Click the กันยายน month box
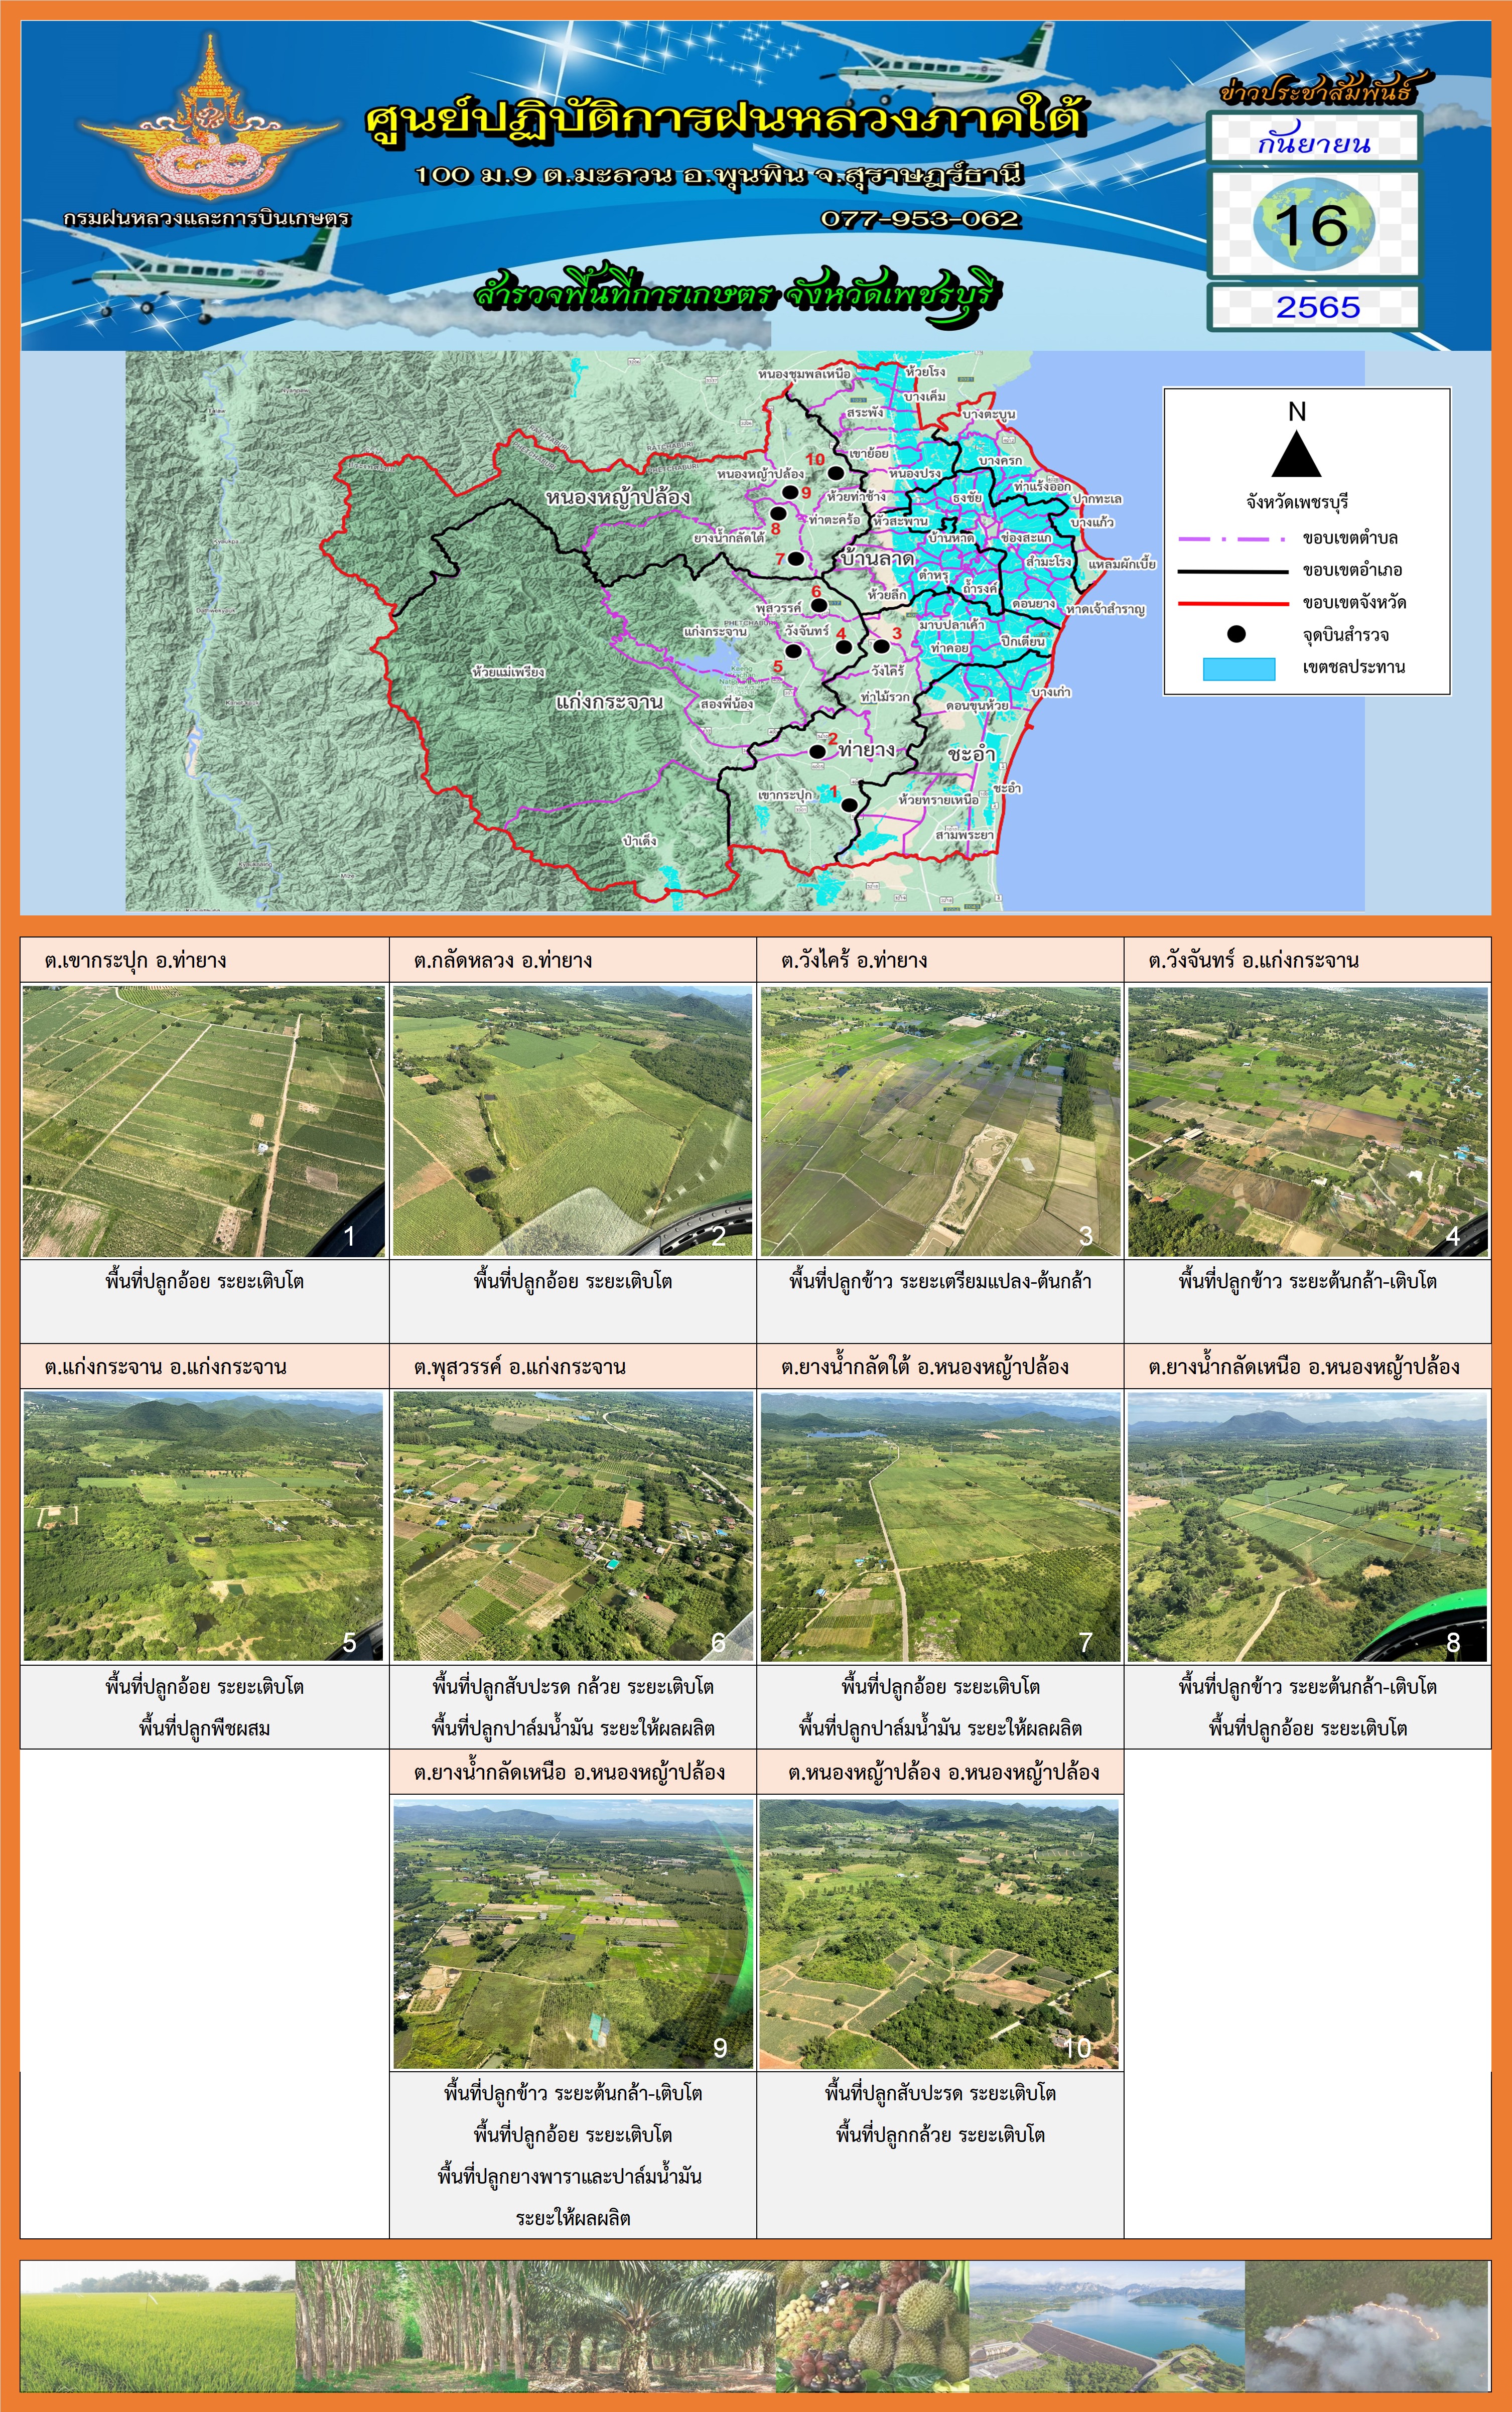This screenshot has width=1512, height=2412. click(1313, 139)
